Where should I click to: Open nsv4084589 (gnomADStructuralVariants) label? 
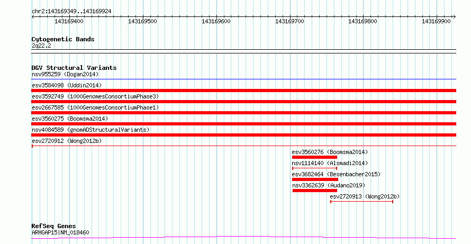90,130
